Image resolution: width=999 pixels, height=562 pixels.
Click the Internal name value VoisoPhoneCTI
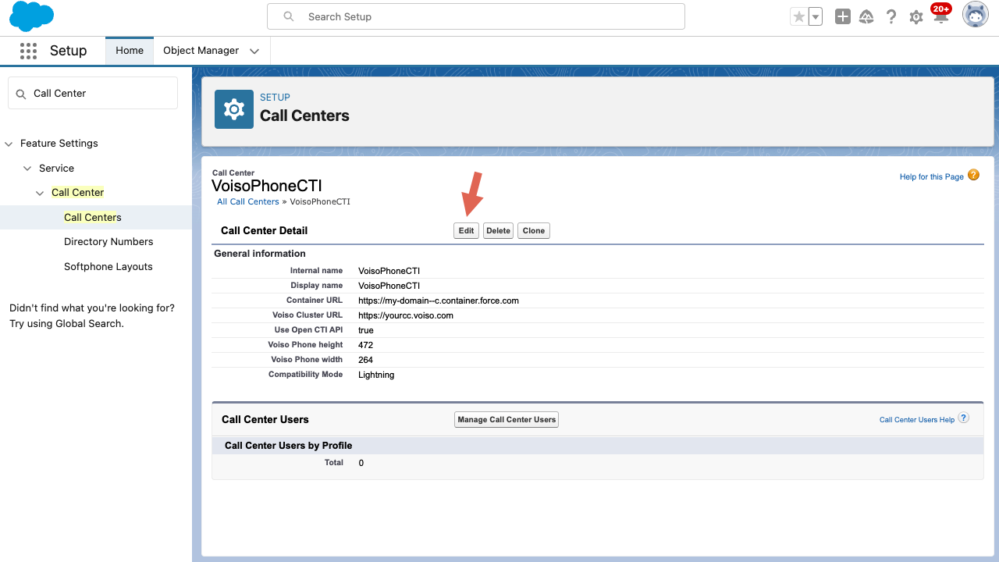coord(389,271)
